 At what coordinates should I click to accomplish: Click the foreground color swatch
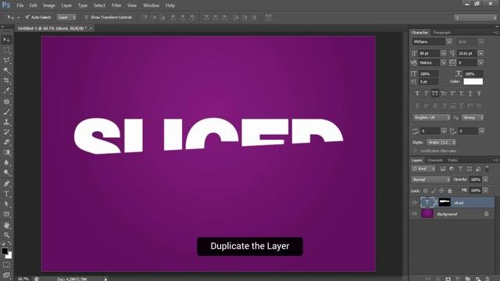click(5, 251)
